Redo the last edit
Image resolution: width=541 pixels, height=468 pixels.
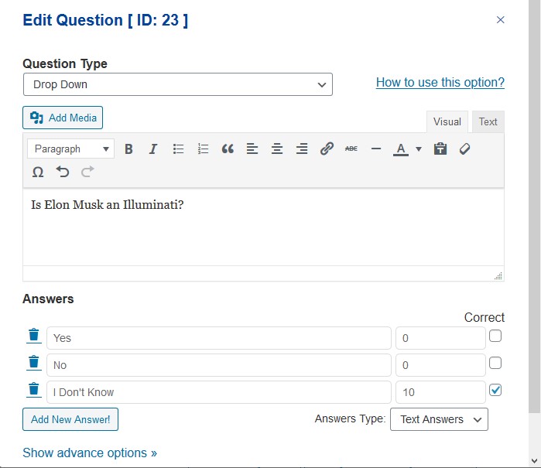click(x=87, y=172)
